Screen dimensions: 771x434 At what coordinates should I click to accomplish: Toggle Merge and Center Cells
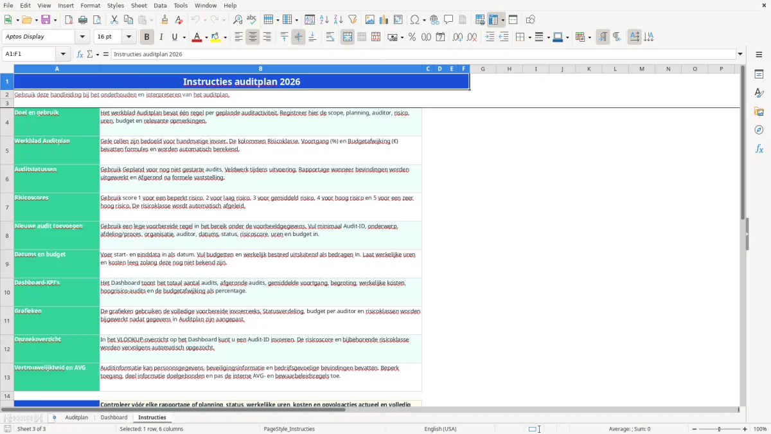click(348, 37)
